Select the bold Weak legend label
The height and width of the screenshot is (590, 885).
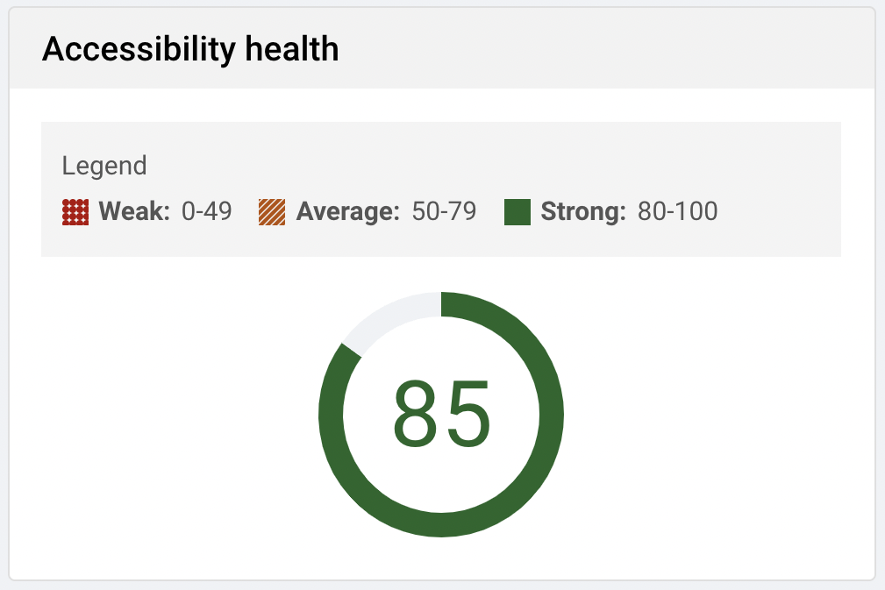pyautogui.click(x=134, y=211)
